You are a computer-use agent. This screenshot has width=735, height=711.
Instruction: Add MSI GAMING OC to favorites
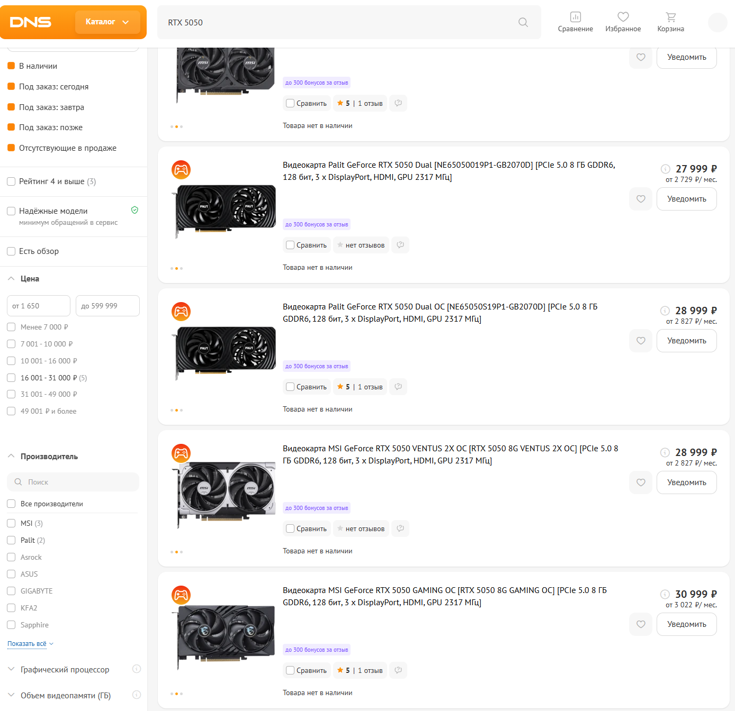641,624
